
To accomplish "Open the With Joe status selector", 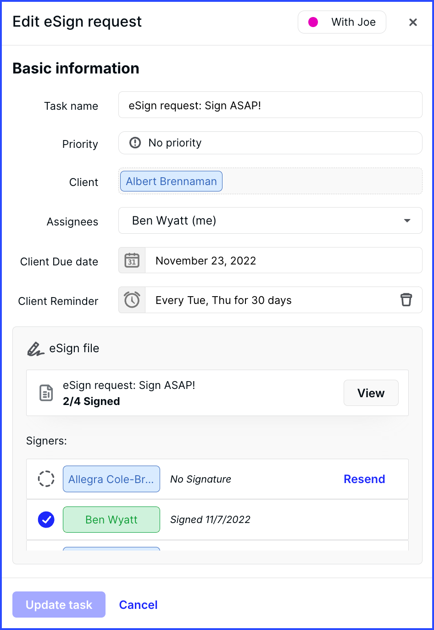I will point(342,22).
